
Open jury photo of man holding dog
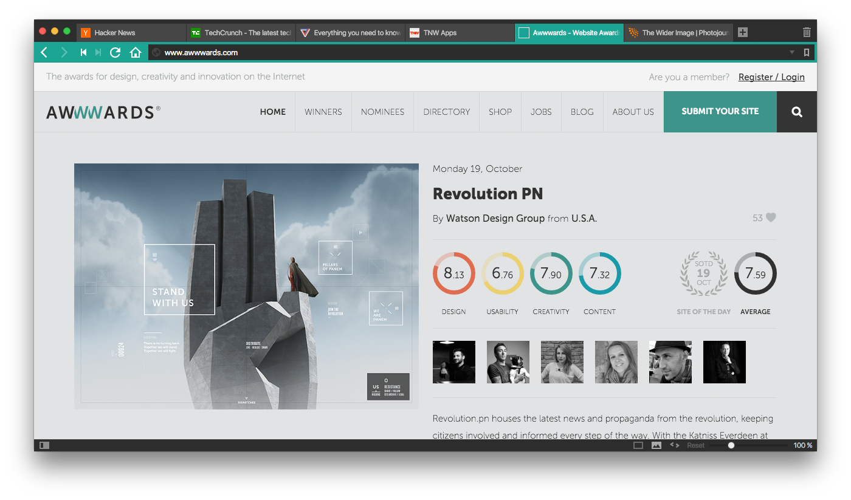508,362
